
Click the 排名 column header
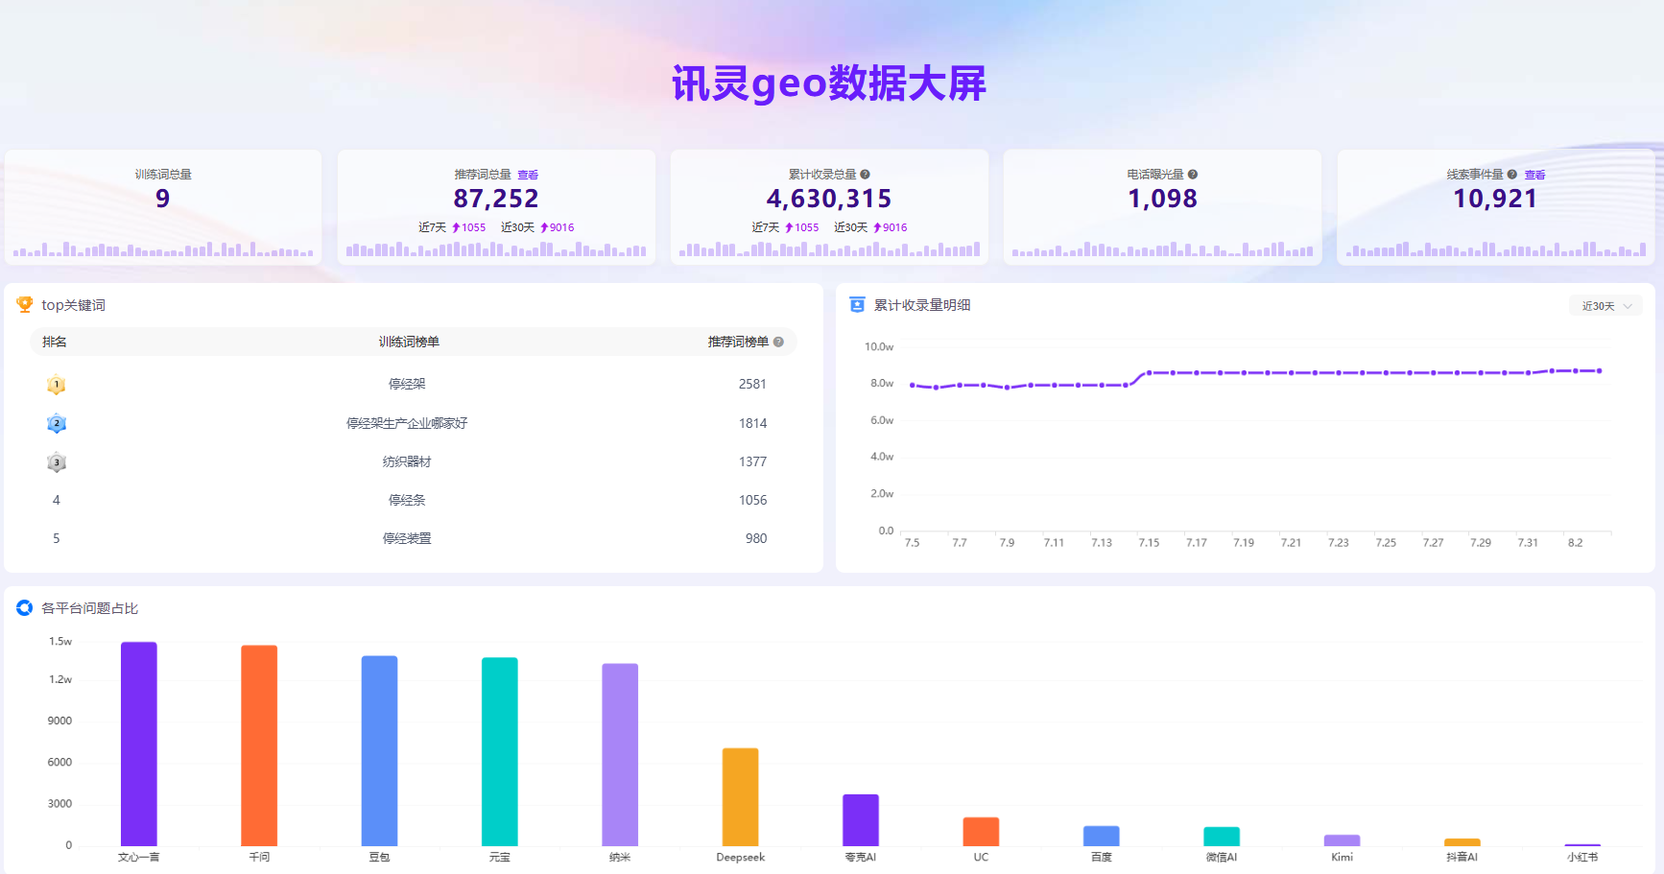pos(55,342)
